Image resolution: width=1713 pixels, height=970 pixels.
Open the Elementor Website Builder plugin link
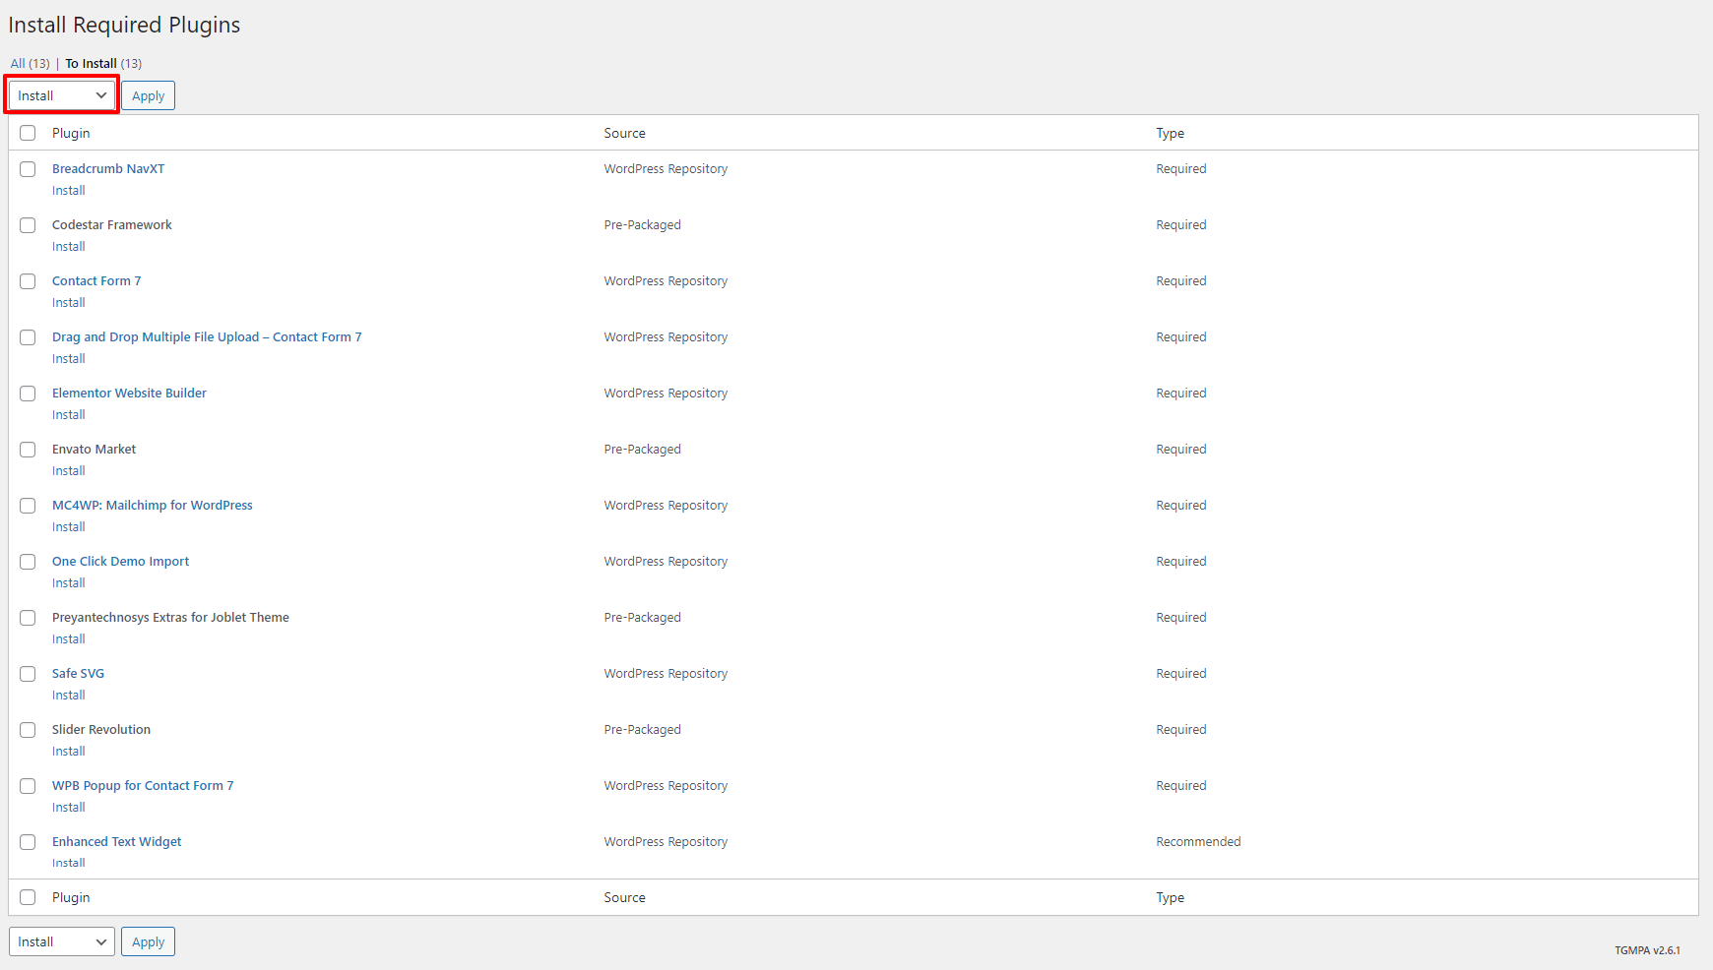(129, 394)
